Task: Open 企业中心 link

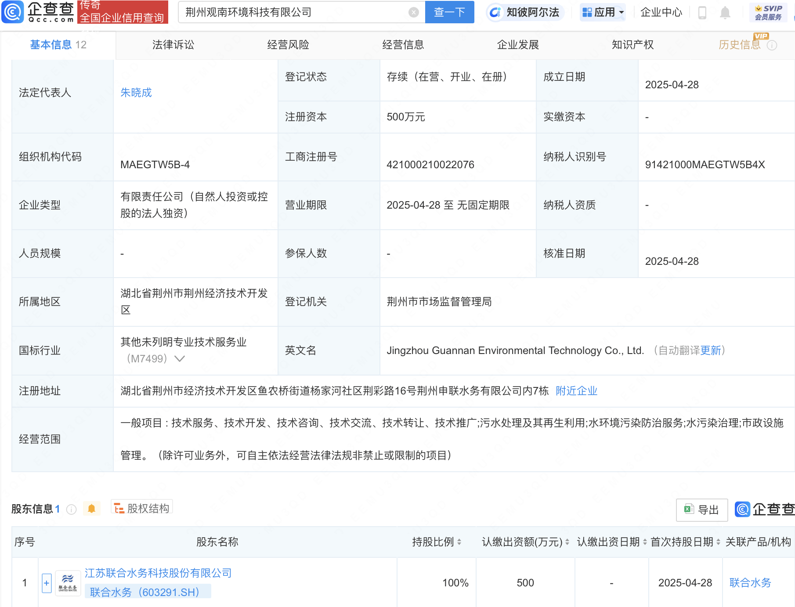Action: click(661, 12)
